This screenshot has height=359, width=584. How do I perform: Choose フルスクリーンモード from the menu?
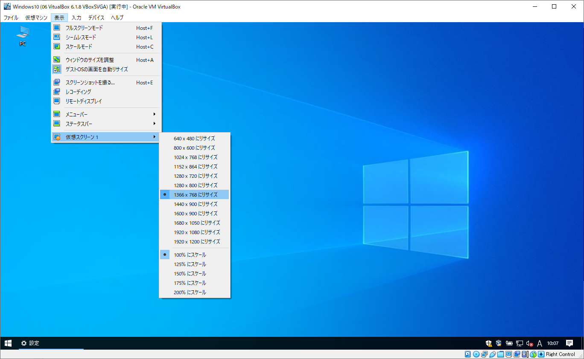tap(84, 28)
